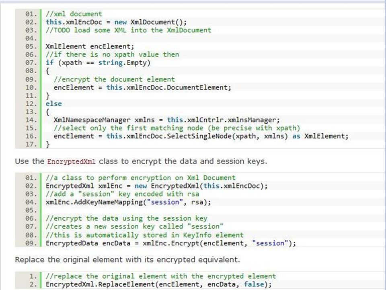Image resolution: width=386 pixels, height=290 pixels.
Task: Click the line 'XmlElement encElement;'
Action: point(90,46)
